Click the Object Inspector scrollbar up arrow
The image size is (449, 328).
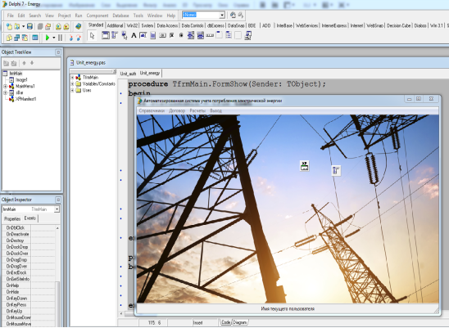click(57, 228)
